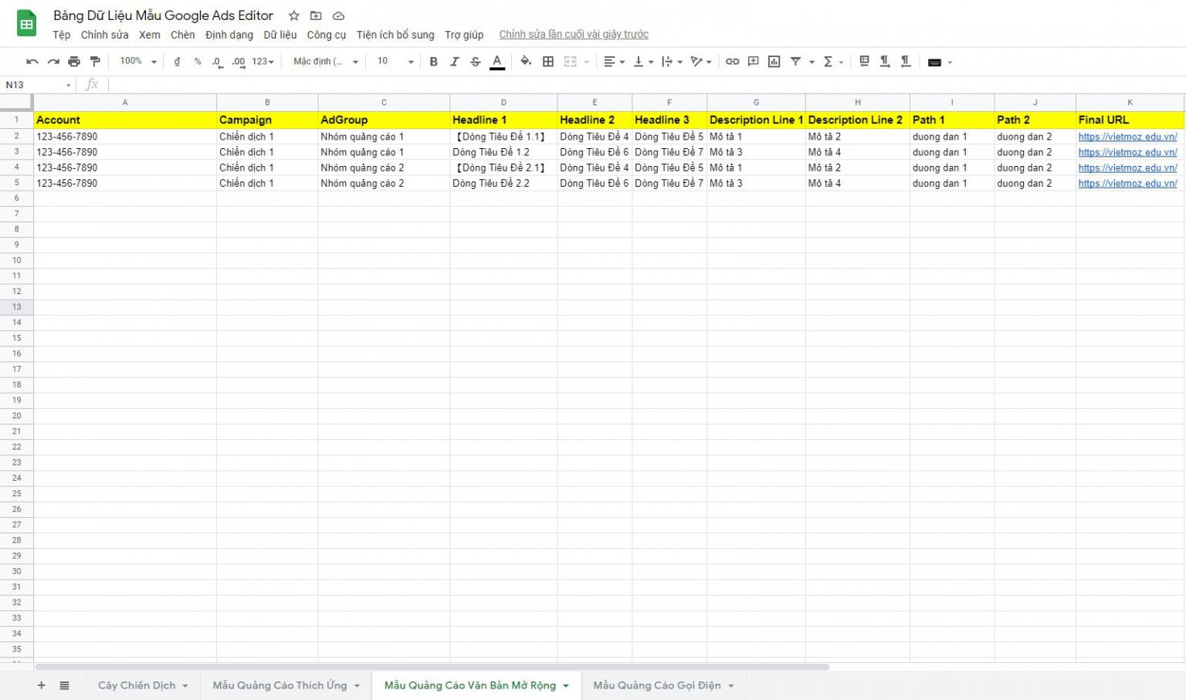This screenshot has height=700, width=1186.
Task: Open the fill color bucket tool
Action: pyautogui.click(x=526, y=62)
